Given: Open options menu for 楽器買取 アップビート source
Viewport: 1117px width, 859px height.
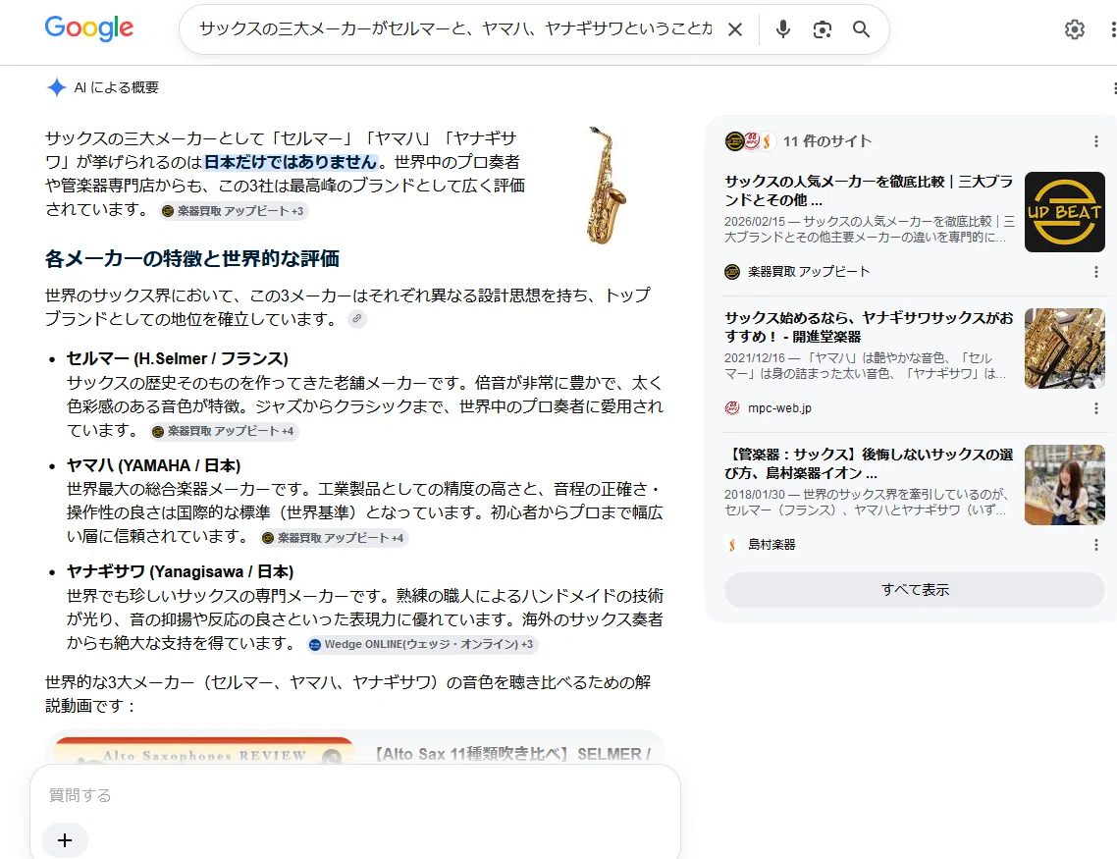Looking at the screenshot, I should point(1095,271).
